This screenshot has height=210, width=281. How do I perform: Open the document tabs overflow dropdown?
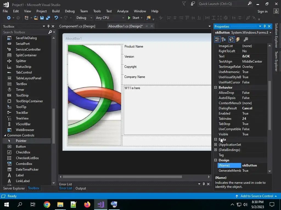pos(209,26)
